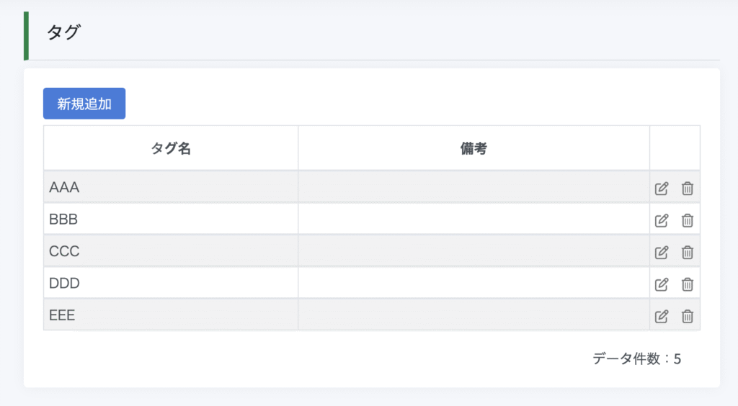The width and height of the screenshot is (738, 406).
Task: Delete the DDD tag
Action: click(x=687, y=284)
